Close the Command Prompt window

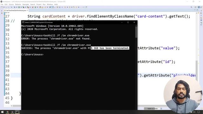tap(134, 22)
